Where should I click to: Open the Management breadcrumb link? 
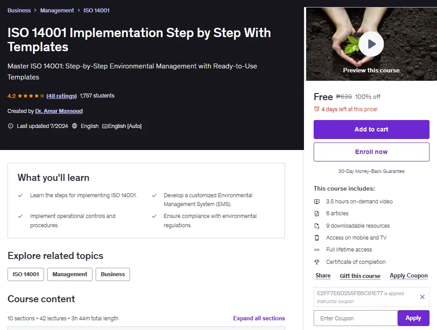(57, 10)
